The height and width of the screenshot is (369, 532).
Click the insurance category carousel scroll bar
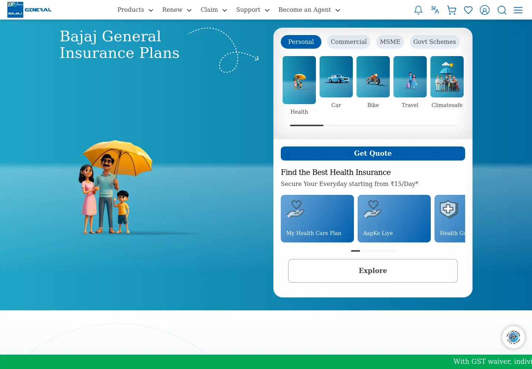[x=373, y=125]
